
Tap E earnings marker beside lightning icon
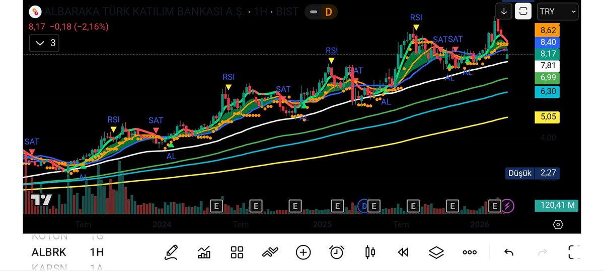coord(494,205)
